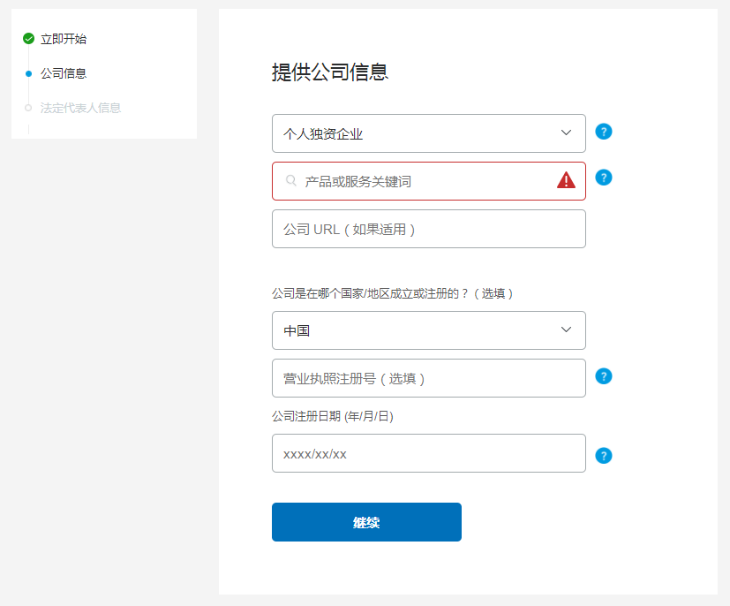This screenshot has height=606, width=730.
Task: Open help icon beside 营业执照注册号 field
Action: (x=604, y=376)
